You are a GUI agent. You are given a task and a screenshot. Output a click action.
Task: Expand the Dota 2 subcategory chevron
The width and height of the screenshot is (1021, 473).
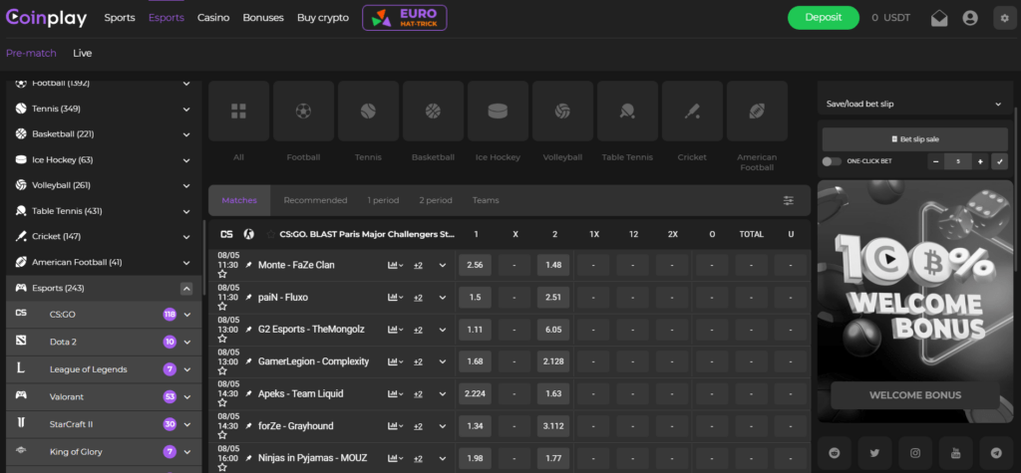[187, 343]
